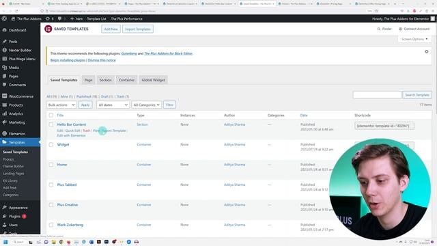Dismiss the plugin recommendation notice icon
This screenshot has width=437, height=246.
pyautogui.click(x=426, y=52)
